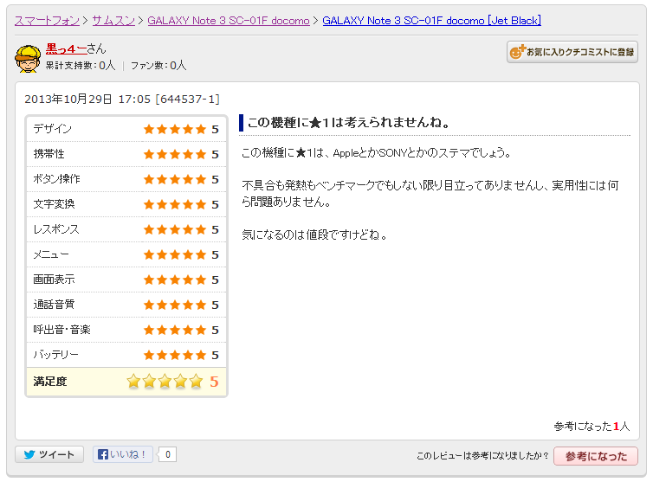Click the デザイン rating stars
This screenshot has width=653, height=482.
175,129
